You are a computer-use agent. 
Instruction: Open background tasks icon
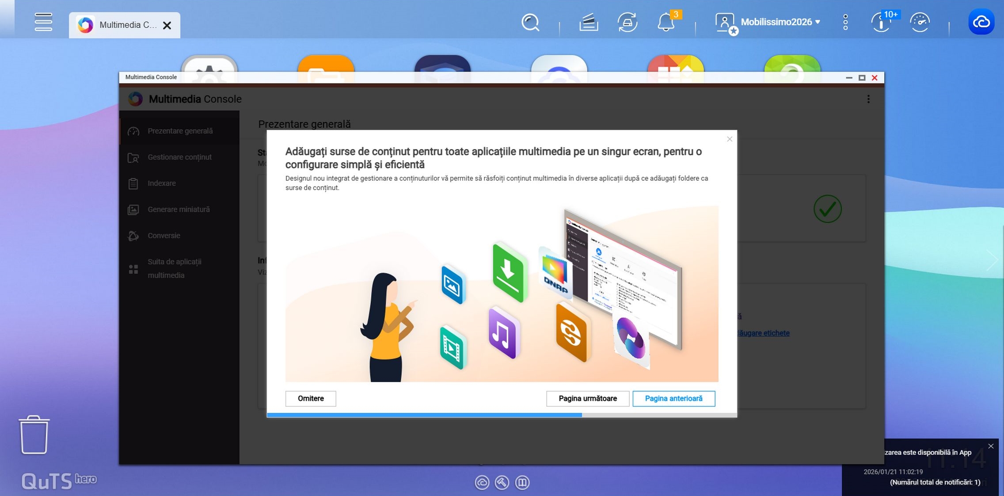pyautogui.click(x=589, y=22)
